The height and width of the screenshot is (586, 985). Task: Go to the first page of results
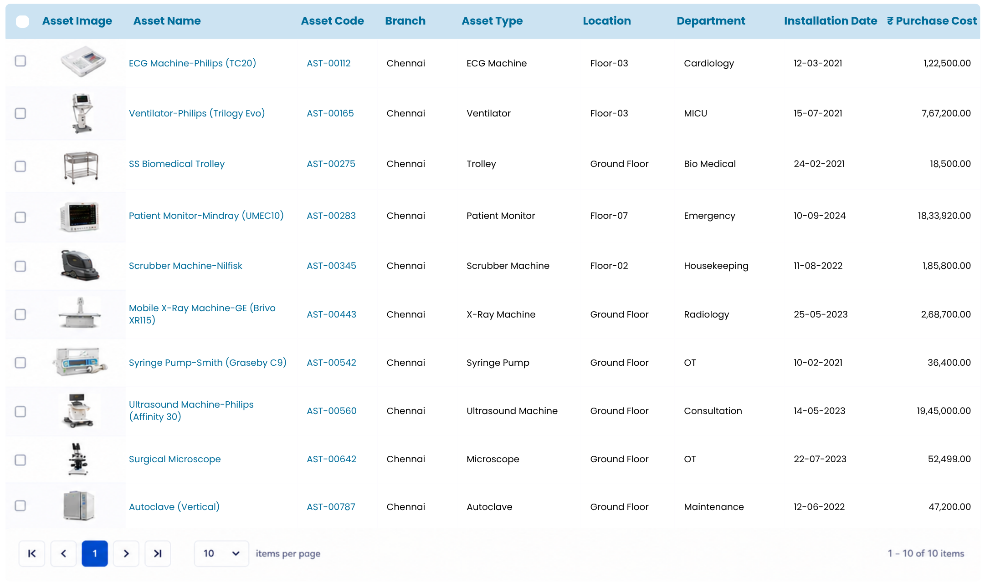32,553
